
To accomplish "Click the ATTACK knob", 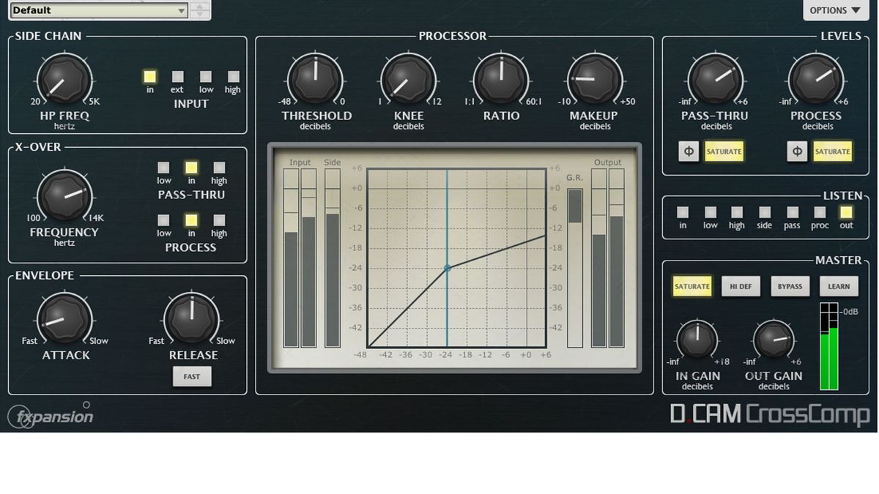I will pos(64,319).
